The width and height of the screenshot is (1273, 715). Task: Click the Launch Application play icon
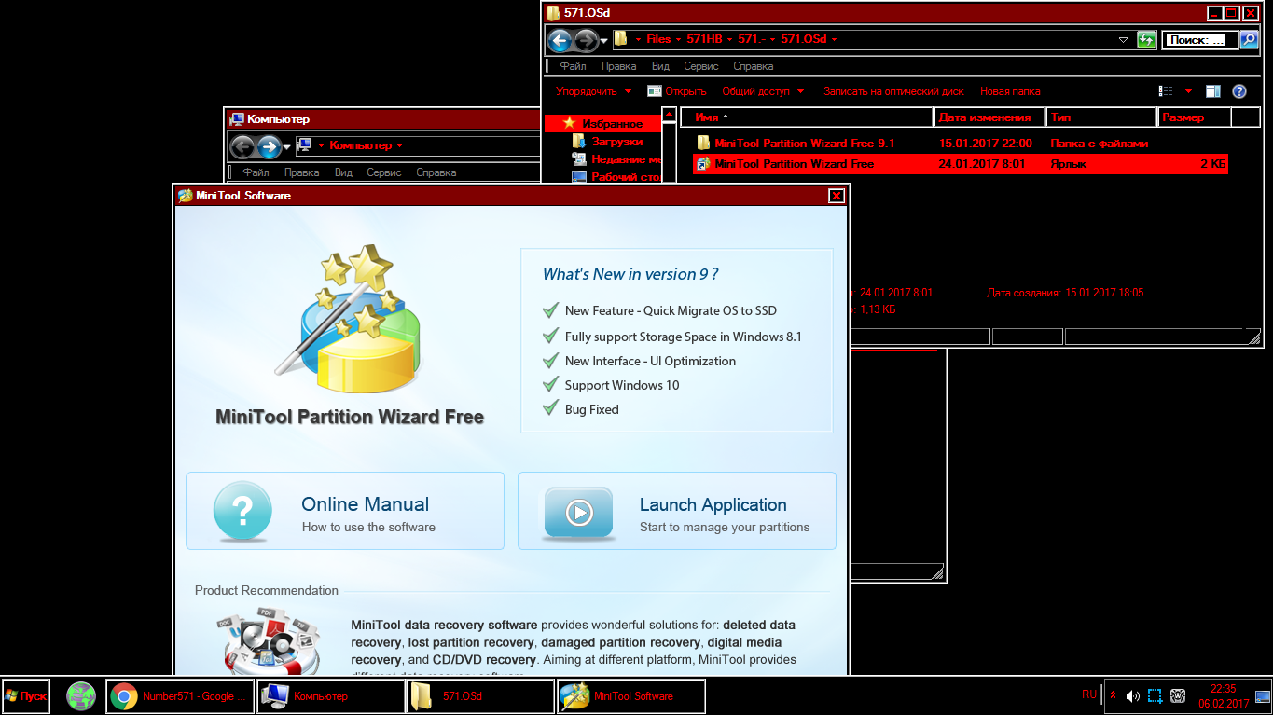click(x=578, y=512)
